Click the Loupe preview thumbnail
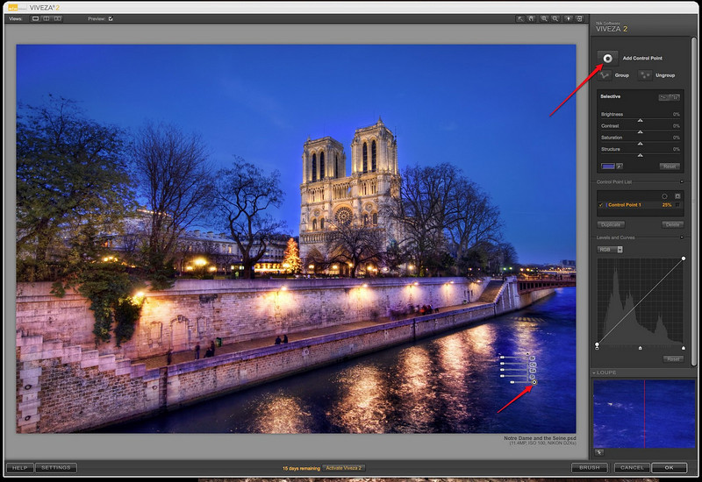 click(644, 414)
